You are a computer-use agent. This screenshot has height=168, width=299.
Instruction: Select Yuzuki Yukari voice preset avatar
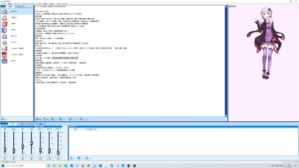4,12
